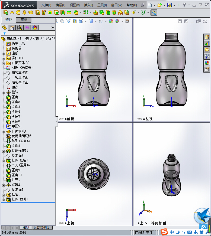The image size is (211, 236).
Task: Open the 工具(T) menu
Action: [102, 5]
